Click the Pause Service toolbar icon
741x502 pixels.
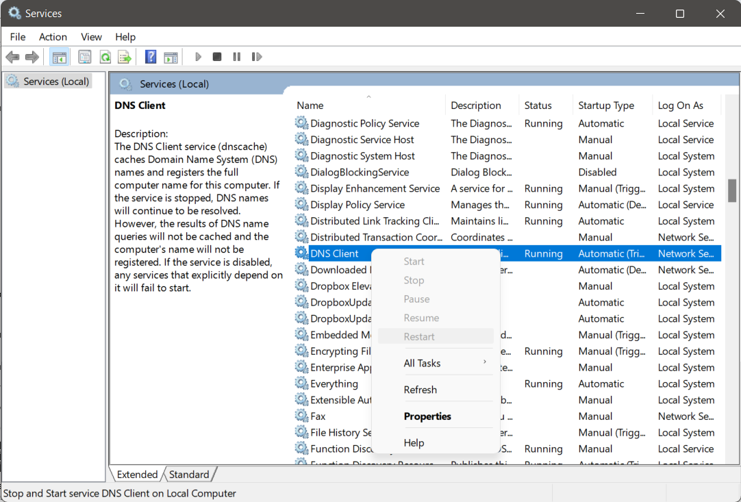237,58
